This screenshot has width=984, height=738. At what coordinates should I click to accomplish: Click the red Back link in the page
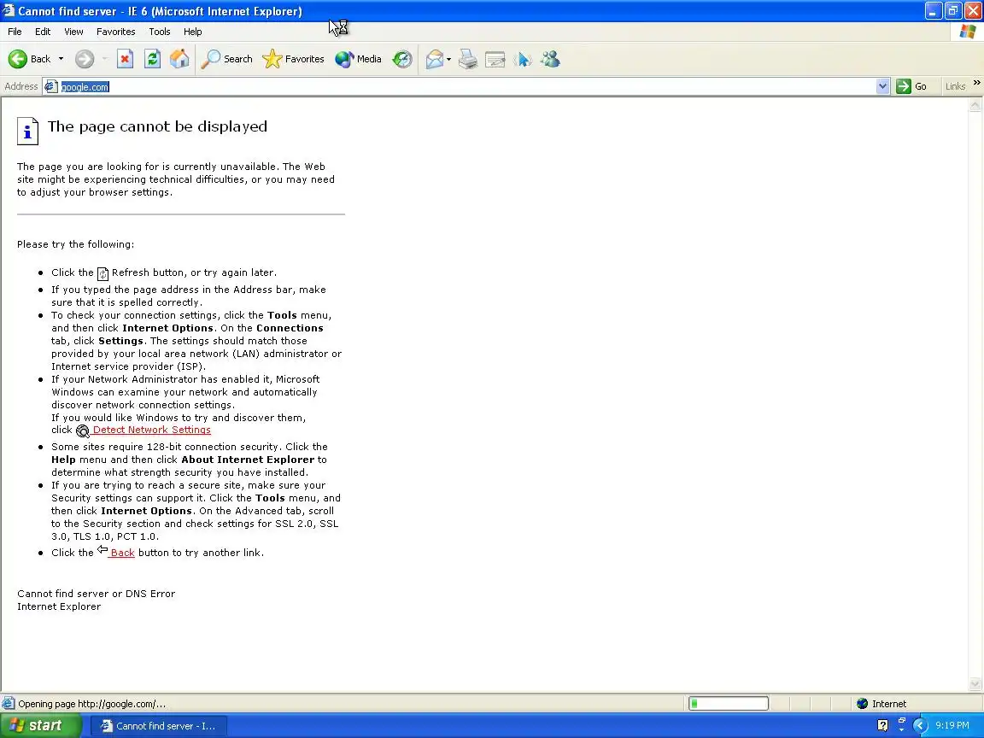pyautogui.click(x=122, y=553)
